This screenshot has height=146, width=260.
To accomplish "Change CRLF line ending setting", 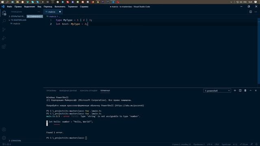I will [217, 144].
